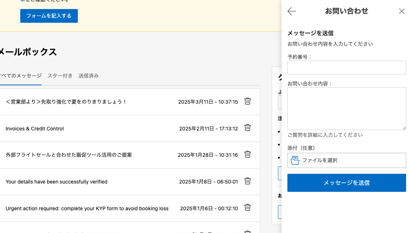
Task: Select the すべてのメッセージ tab
Action: (x=21, y=76)
